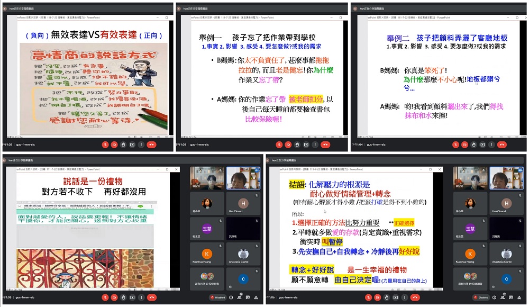This screenshot has width=529, height=307.
Task: Open meeting details info in the 1:06 panel
Action: (494, 297)
